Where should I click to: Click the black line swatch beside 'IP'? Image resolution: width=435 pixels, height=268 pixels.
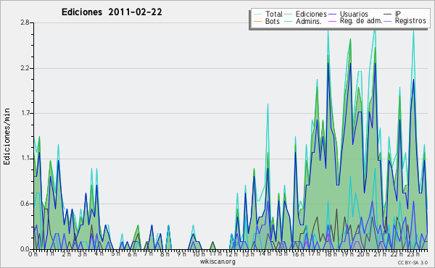(x=388, y=14)
